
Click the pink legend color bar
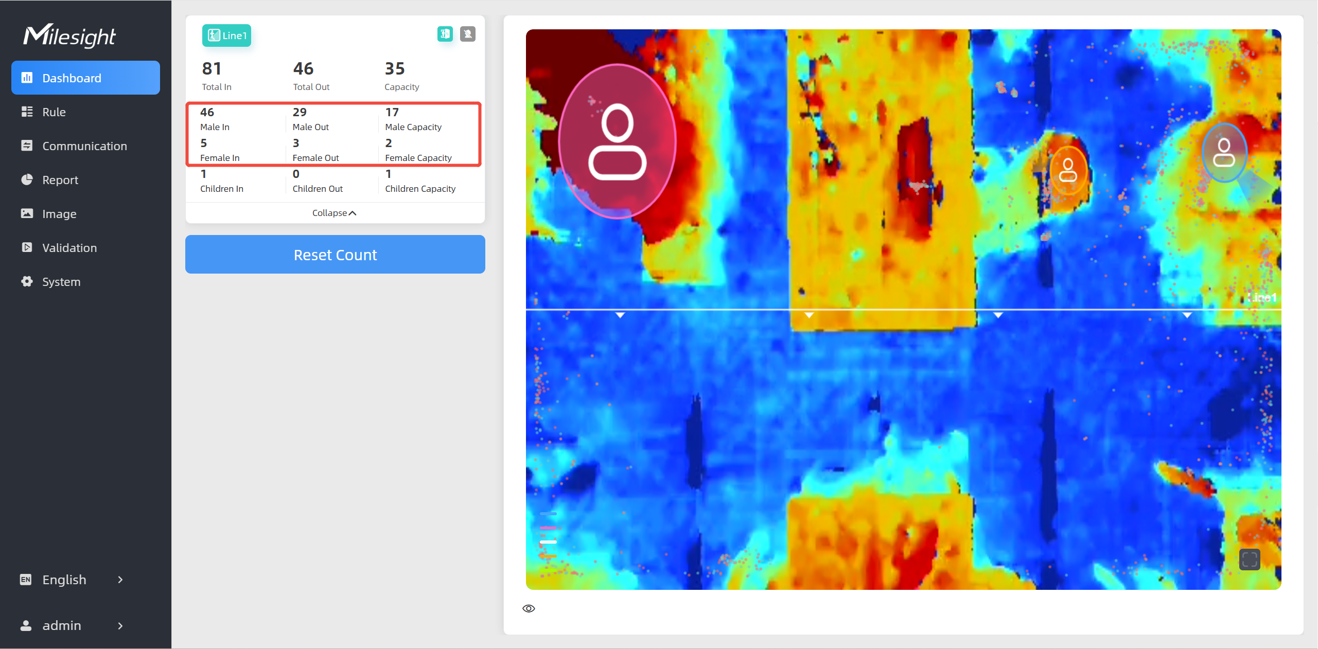[548, 528]
